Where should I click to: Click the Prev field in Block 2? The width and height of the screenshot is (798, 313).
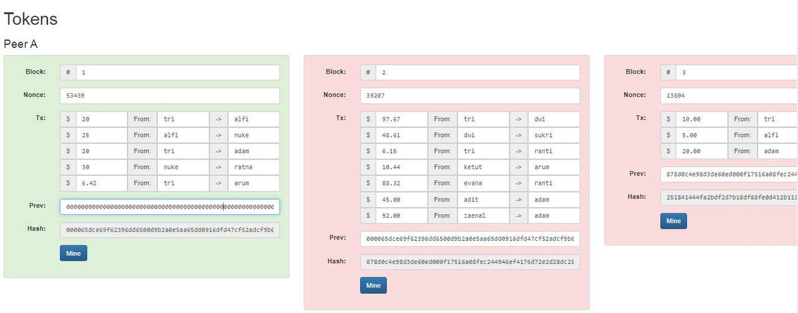470,239
